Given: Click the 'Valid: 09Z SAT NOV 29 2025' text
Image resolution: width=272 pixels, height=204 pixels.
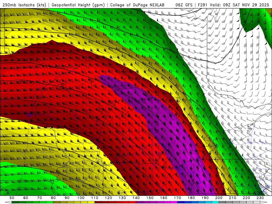Looking at the screenshot, I should (x=239, y=5).
